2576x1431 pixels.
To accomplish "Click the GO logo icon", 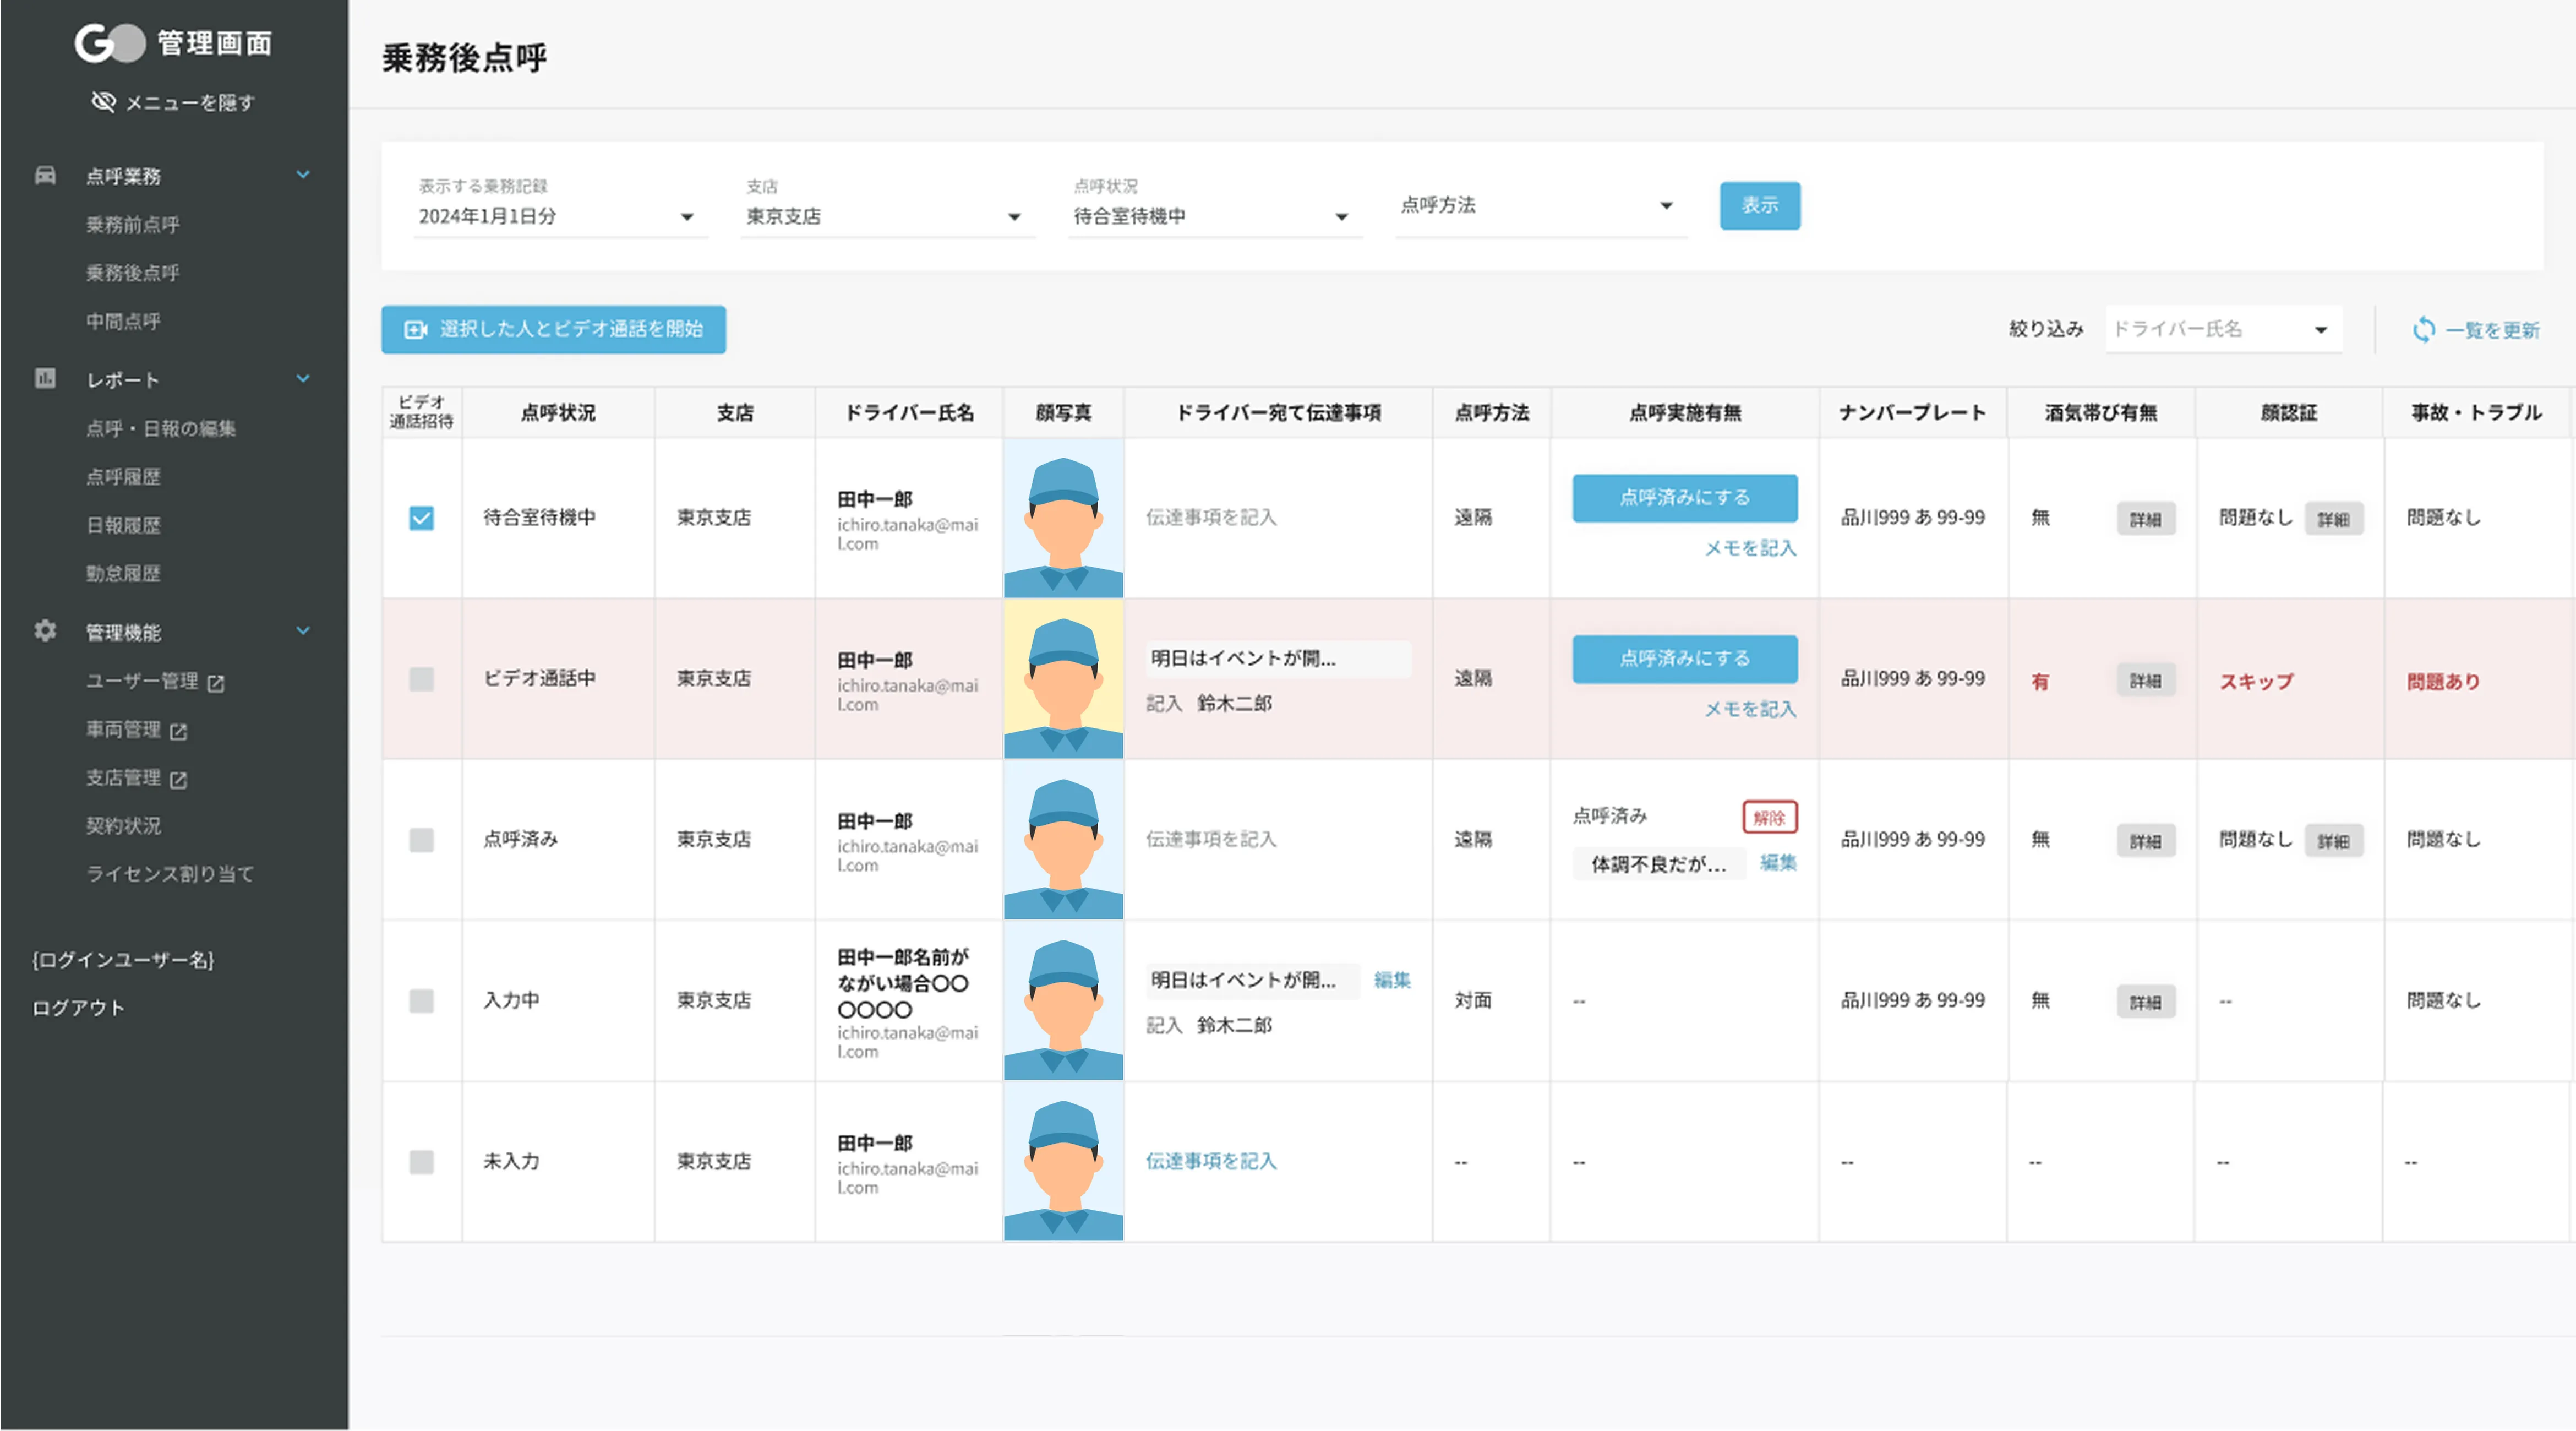I will tap(110, 43).
